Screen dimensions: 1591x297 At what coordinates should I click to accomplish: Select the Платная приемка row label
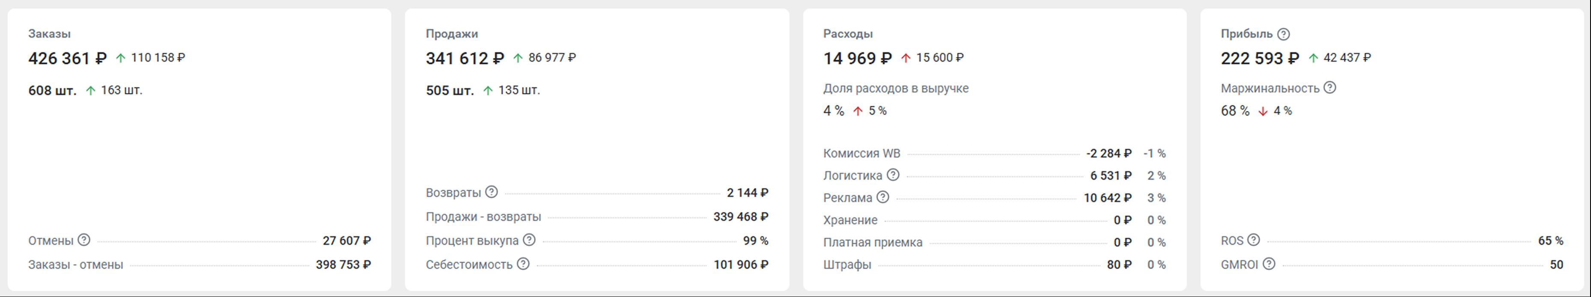[x=873, y=242]
